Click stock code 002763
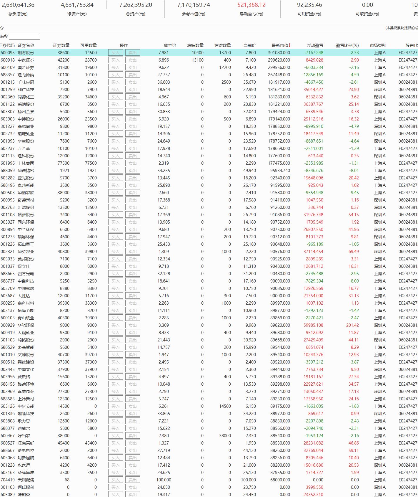418x497 pixels. 8,207
